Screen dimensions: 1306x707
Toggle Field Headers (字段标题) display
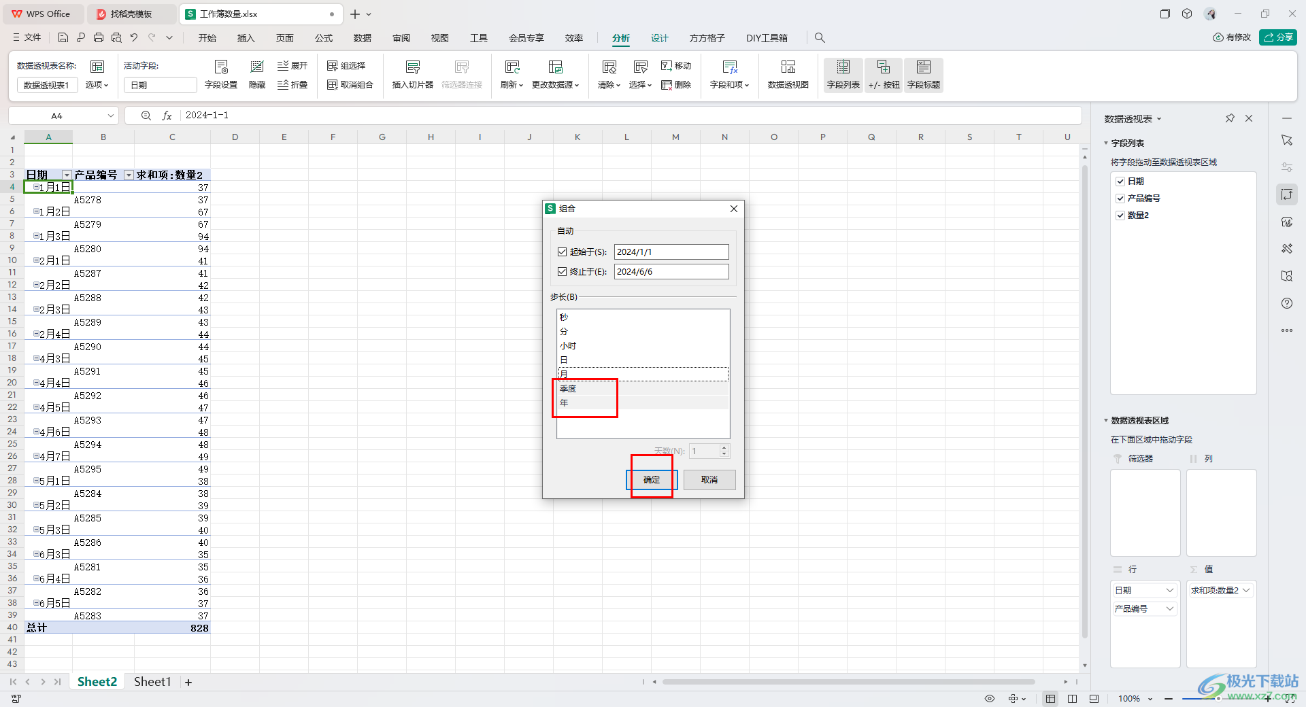(924, 75)
